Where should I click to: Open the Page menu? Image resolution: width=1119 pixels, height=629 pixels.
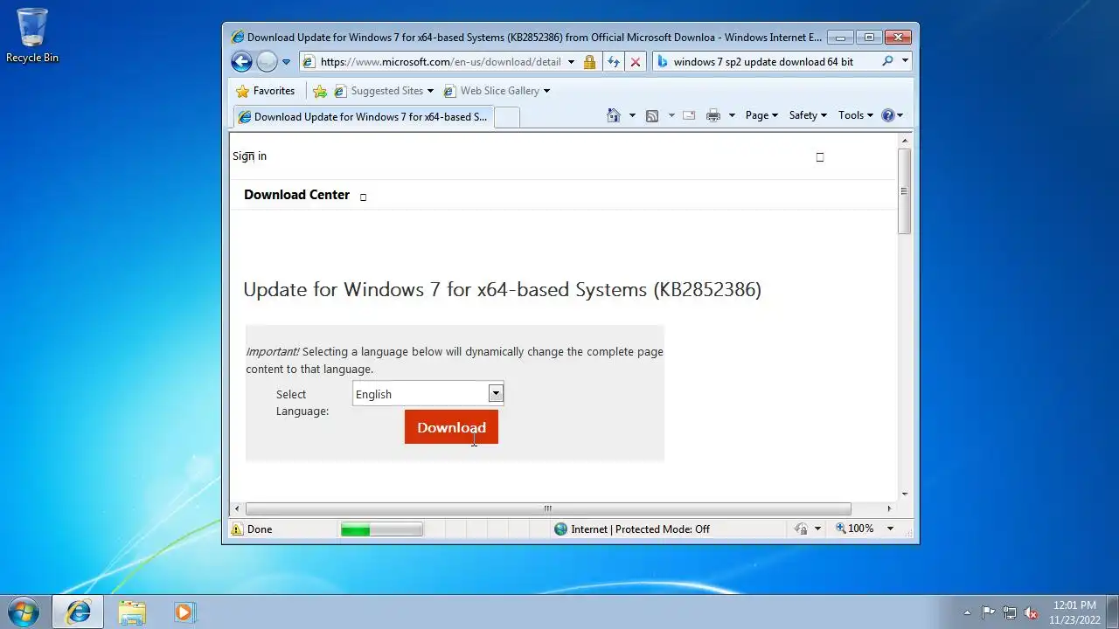click(761, 115)
